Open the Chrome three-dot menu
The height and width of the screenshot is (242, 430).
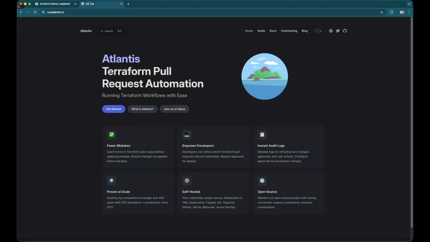tap(409, 12)
